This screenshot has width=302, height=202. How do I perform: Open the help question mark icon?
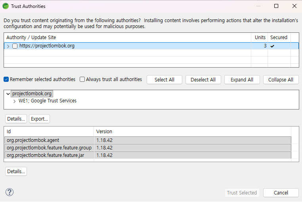(10, 192)
